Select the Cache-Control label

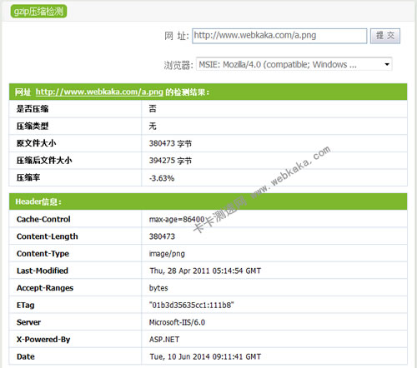click(43, 219)
